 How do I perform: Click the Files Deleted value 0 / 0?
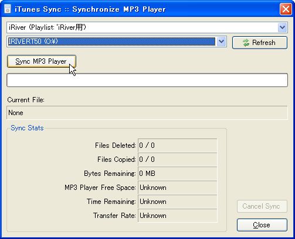click(x=178, y=146)
